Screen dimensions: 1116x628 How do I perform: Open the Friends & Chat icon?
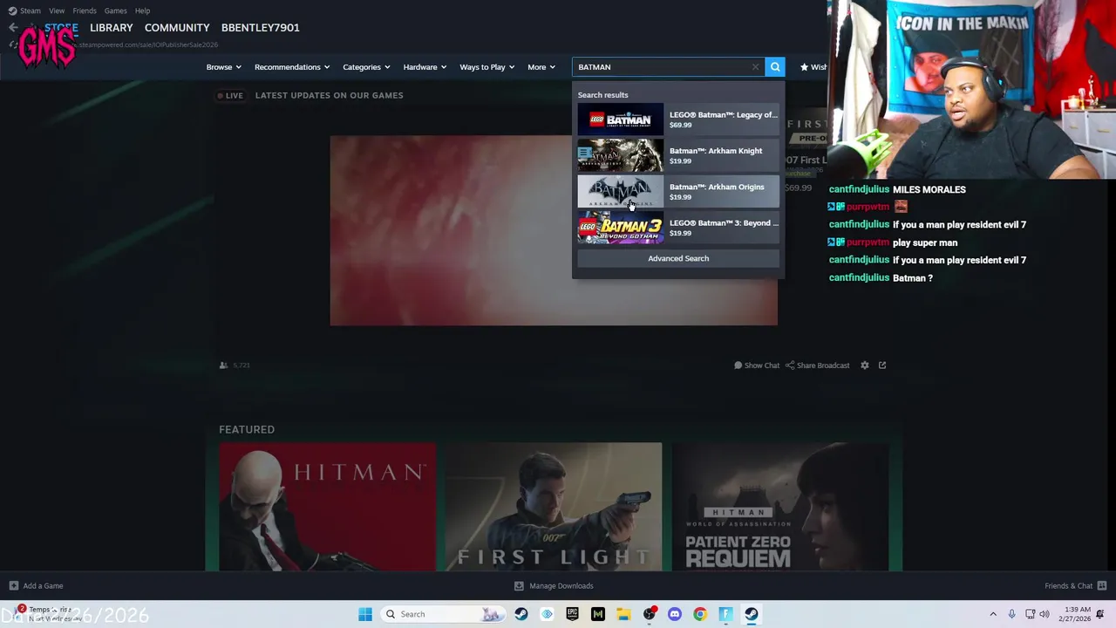pos(1102,586)
